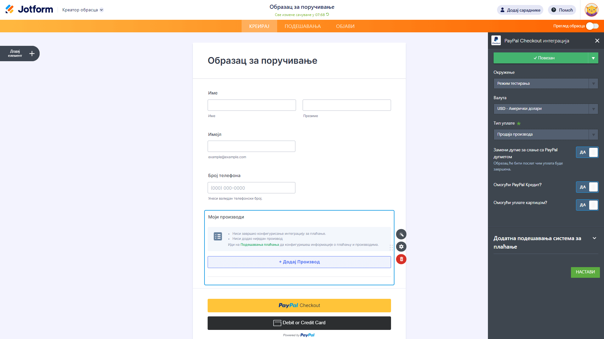Click + Додај Производ button
The width and height of the screenshot is (604, 339).
point(299,262)
